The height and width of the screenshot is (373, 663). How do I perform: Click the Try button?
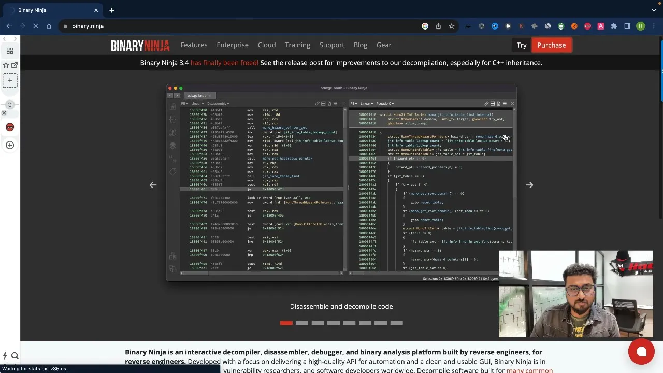point(522,45)
